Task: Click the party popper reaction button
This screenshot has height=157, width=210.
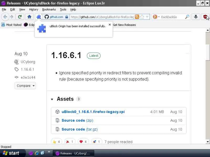Action: 70,142
